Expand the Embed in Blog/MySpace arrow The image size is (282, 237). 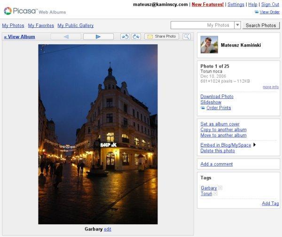tap(255, 145)
